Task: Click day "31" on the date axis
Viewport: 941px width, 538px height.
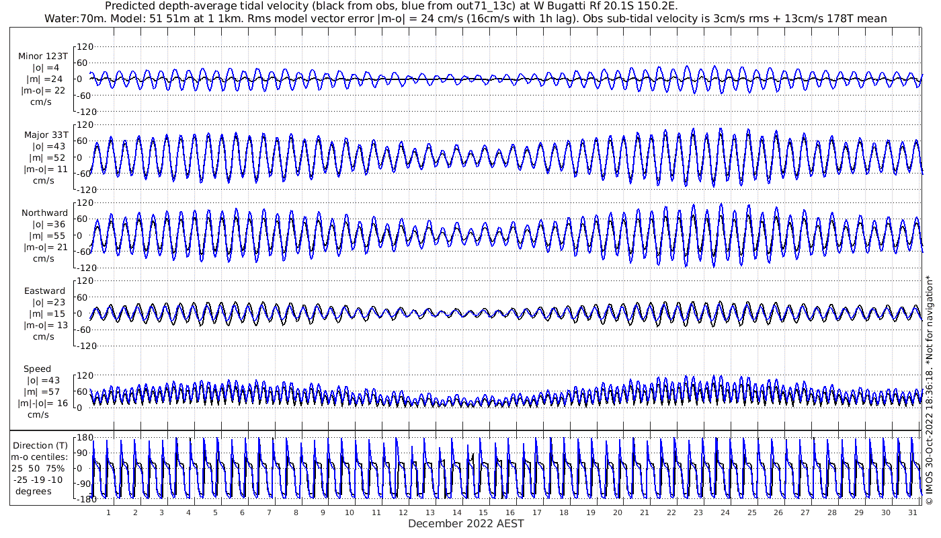Action: click(x=912, y=512)
